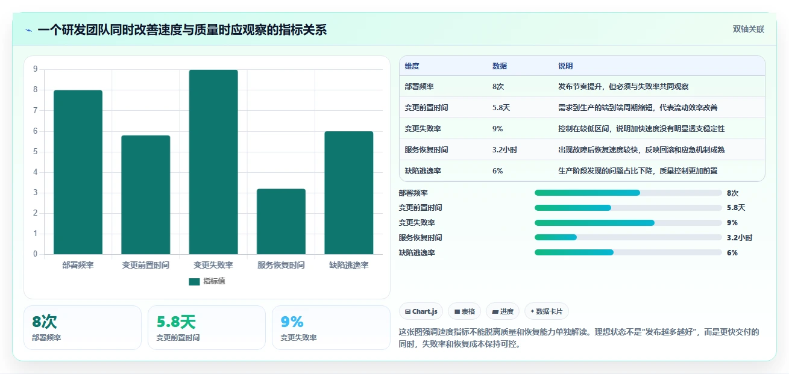The height and width of the screenshot is (374, 789).
Task: Click the description starting 发布节奏提升
Action: 623,86
